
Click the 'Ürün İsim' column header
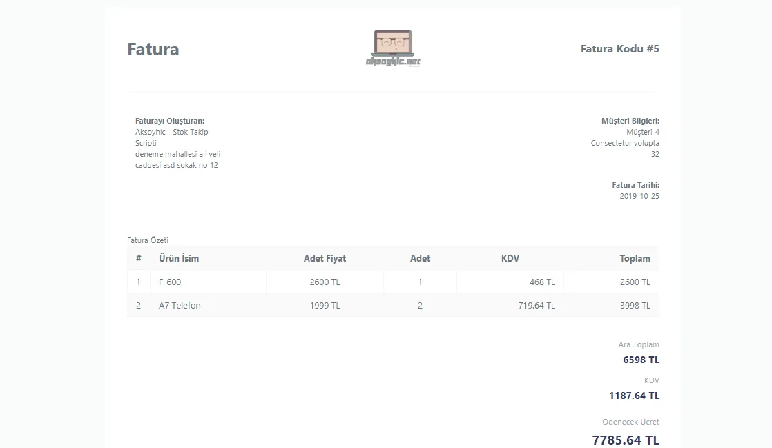[179, 258]
